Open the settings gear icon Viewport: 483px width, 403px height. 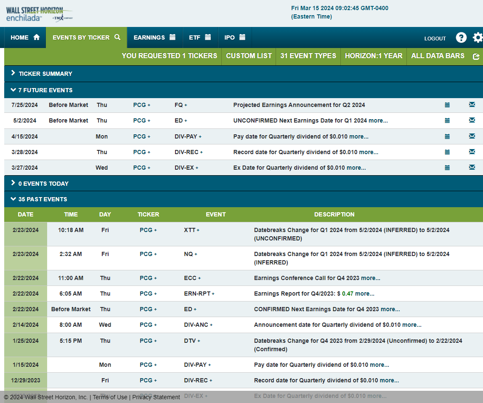478,38
